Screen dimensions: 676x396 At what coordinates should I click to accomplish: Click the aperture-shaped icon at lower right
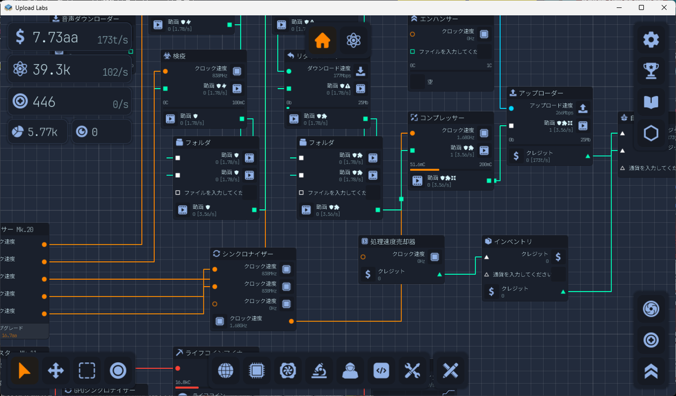coord(651,309)
